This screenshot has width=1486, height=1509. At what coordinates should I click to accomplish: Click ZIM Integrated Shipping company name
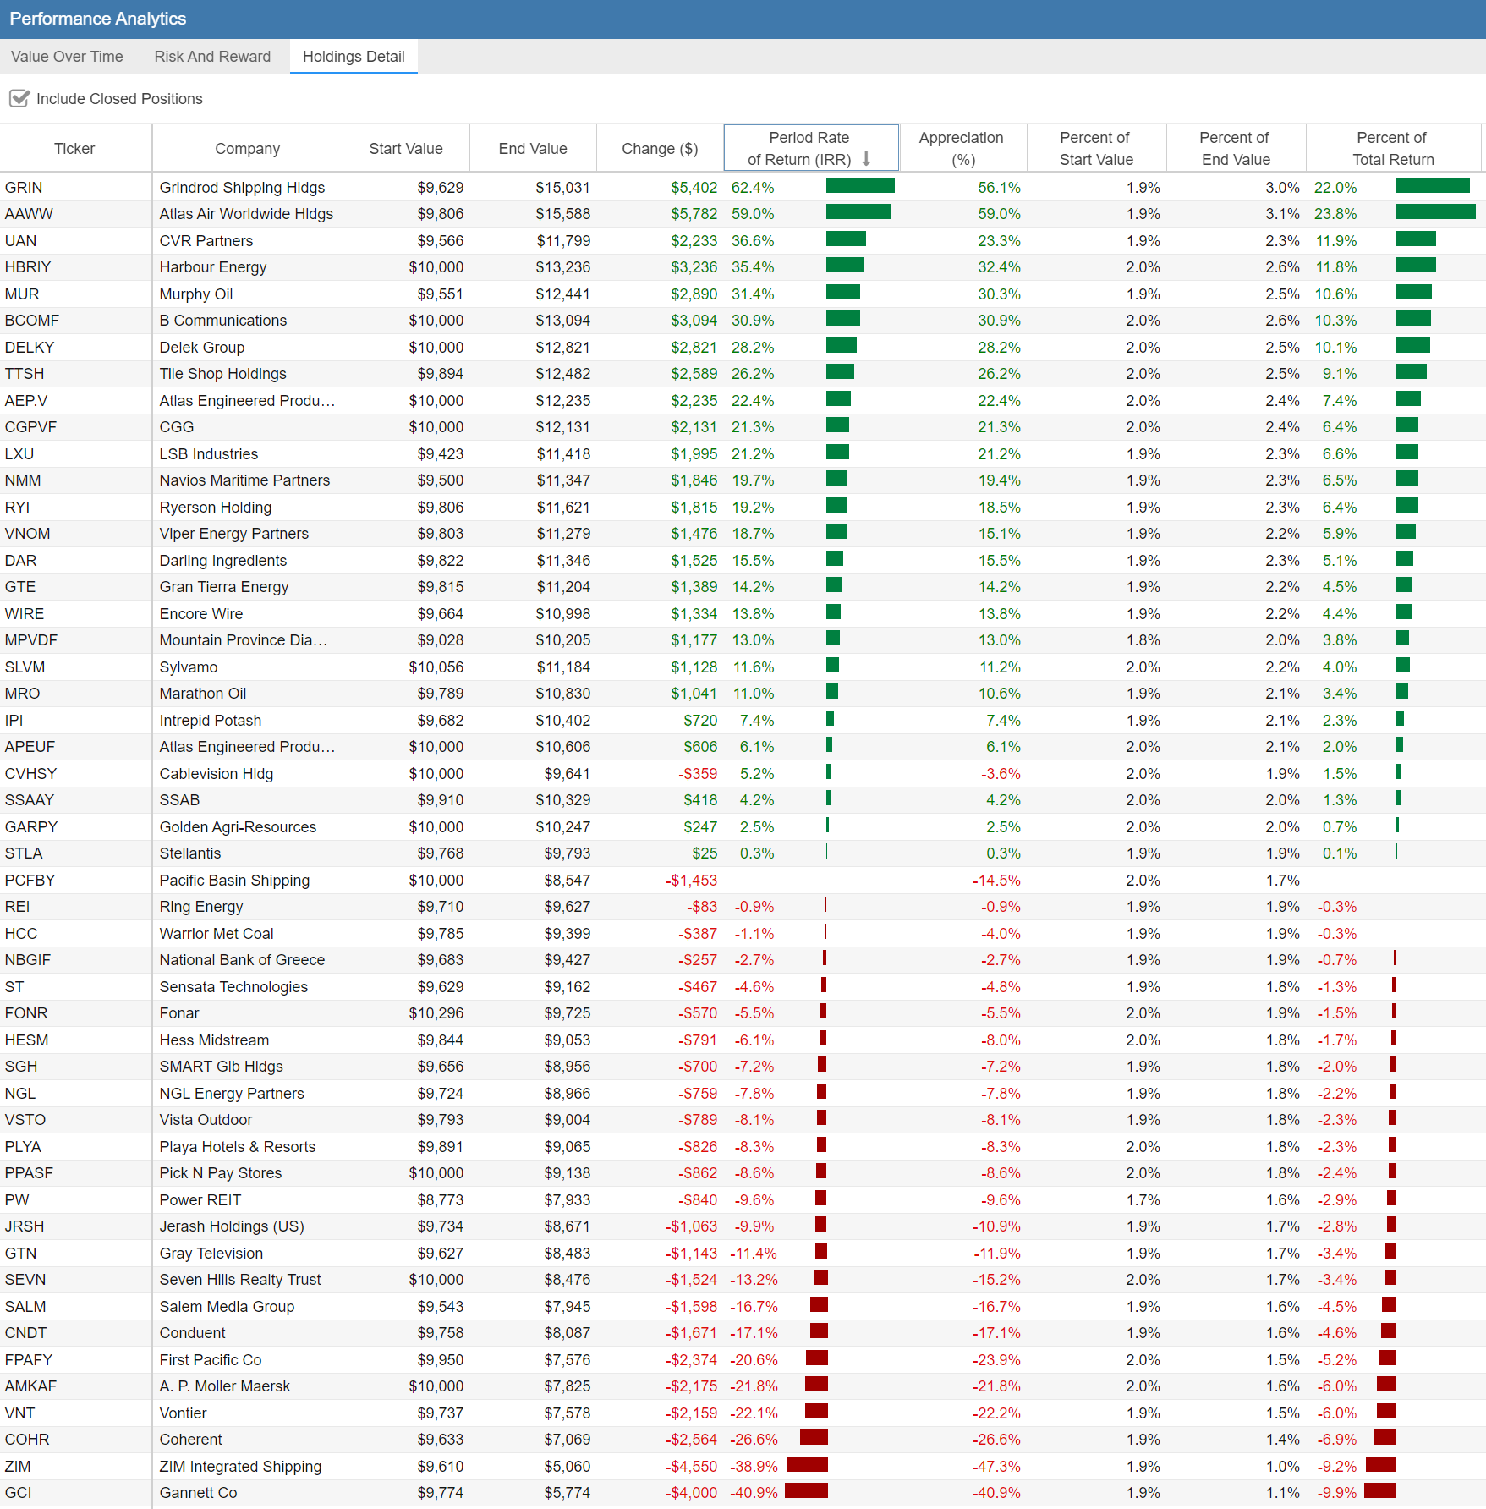coord(241,1467)
